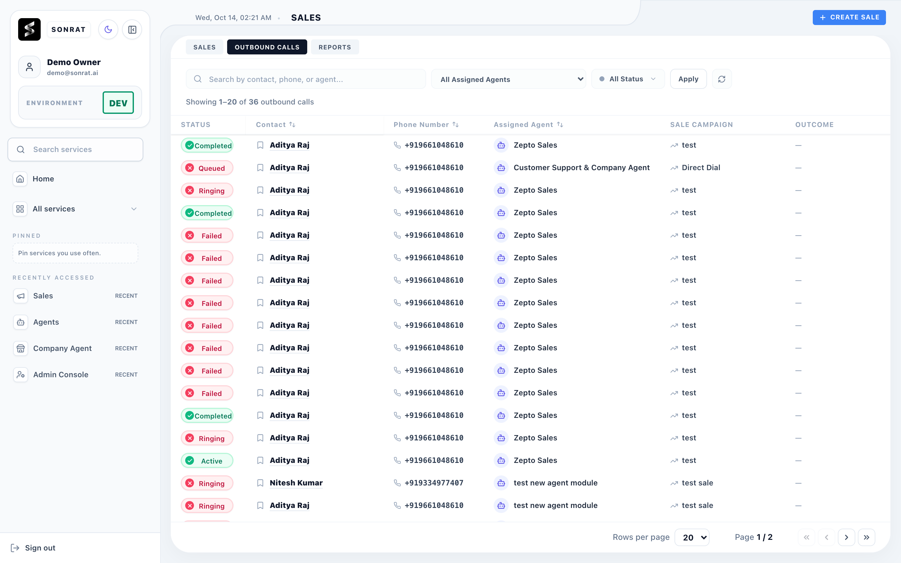Click the Agents robot icon in recent
Screen dimensions: 901x563
point(21,322)
